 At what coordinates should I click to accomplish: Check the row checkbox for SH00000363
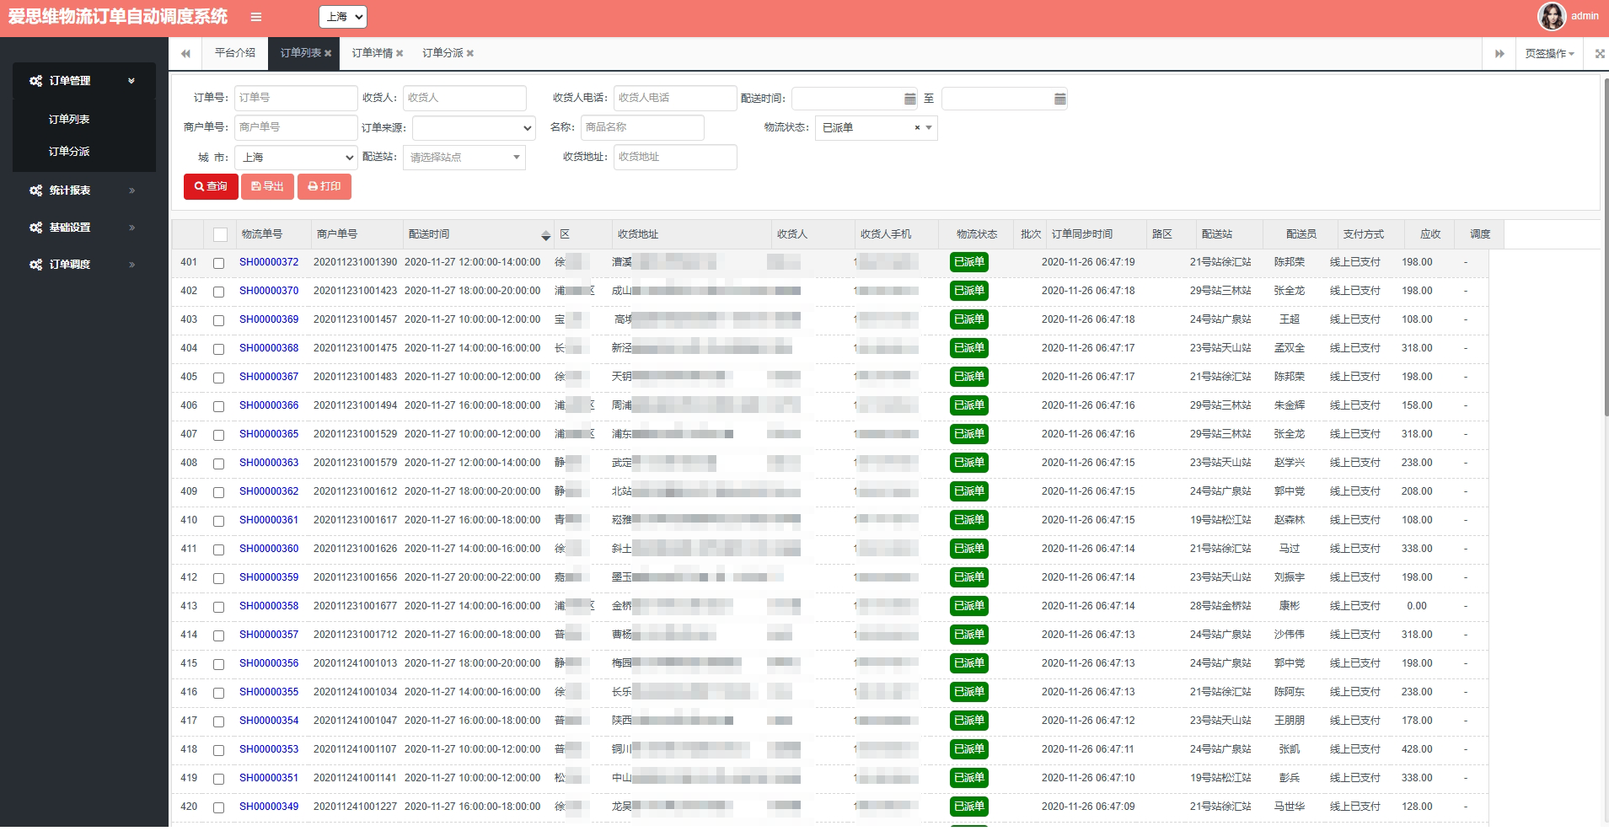click(218, 464)
